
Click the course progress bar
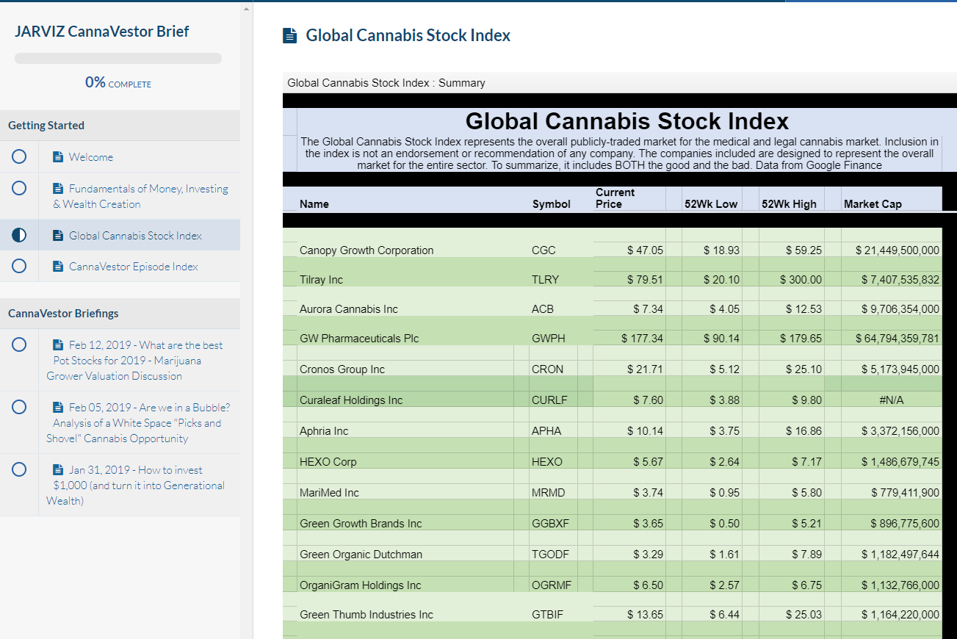(x=118, y=59)
